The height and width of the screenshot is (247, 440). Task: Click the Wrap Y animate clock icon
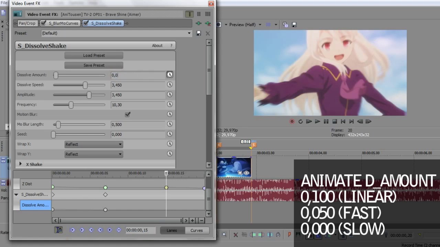click(170, 154)
